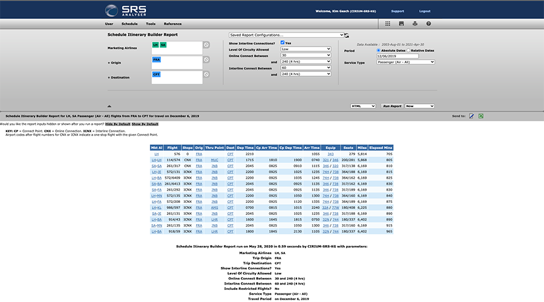Clear Marketing Airlines field icon
This screenshot has width=544, height=302.
point(206,45)
